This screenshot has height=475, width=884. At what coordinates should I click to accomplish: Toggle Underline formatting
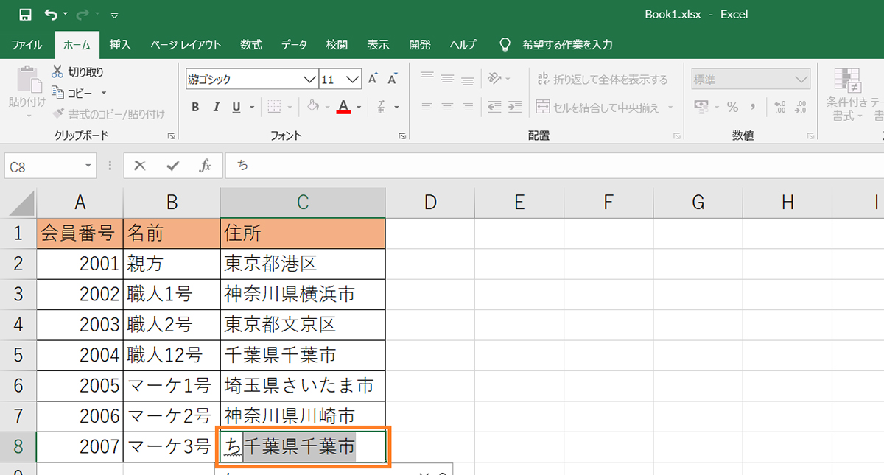(x=236, y=108)
